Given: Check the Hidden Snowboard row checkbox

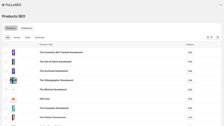Looking at the screenshot, I should [x=6, y=117].
